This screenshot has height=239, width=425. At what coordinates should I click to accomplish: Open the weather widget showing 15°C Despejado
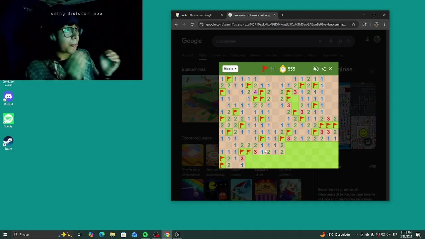[335, 235]
